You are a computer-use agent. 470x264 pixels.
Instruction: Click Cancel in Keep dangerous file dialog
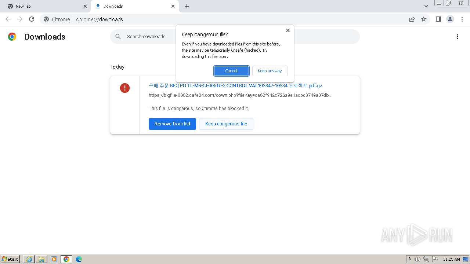[x=231, y=71]
